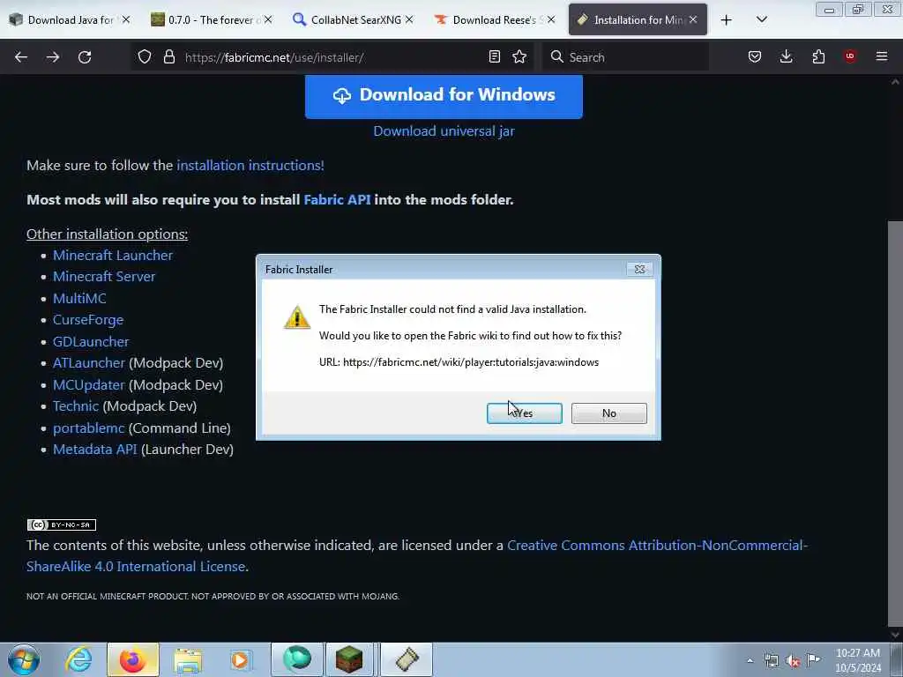Screen dimensions: 903x677
Task: Open the MultiMC link
Action: click(x=79, y=298)
